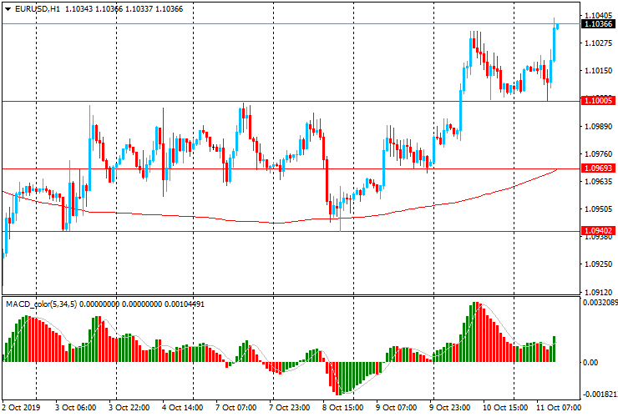
Task: Click the EURUSD,H1 chart title label
Action: click(38, 8)
